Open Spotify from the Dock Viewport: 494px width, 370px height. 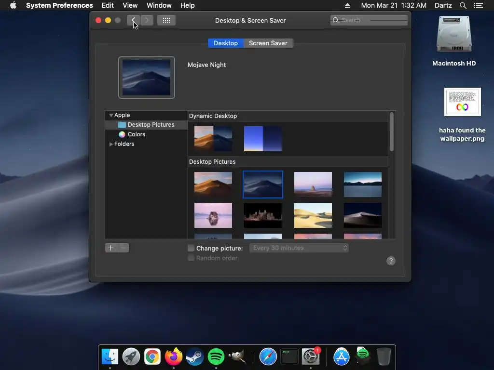tap(216, 357)
